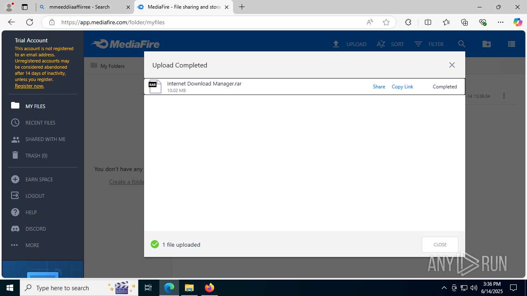Click Copy Link for Internet Download Manager.rar
This screenshot has width=527, height=296.
tap(402, 87)
